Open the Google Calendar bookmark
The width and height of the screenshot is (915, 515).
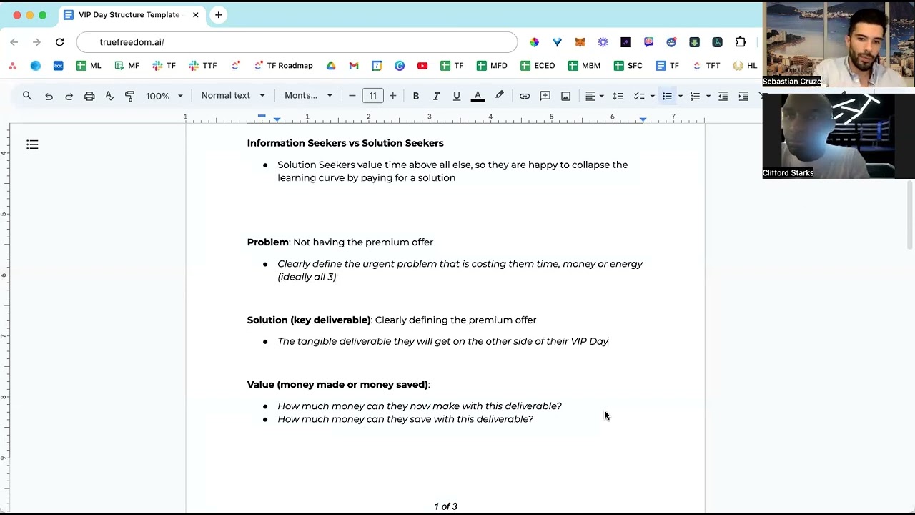pyautogui.click(x=376, y=66)
